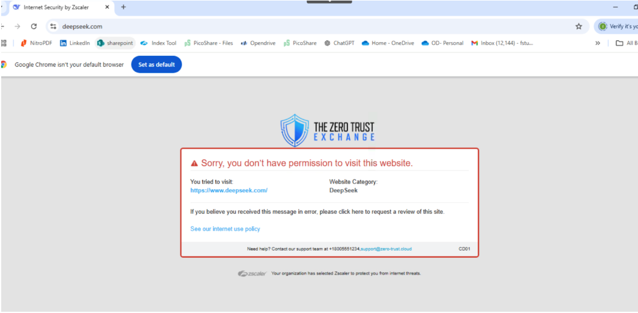Open the Gmail Inbox bookmark

coord(502,43)
